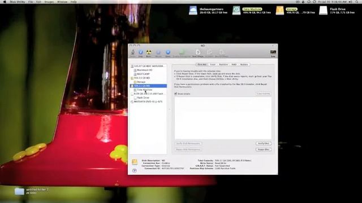Click the Convert toolbar icon

coord(209,52)
